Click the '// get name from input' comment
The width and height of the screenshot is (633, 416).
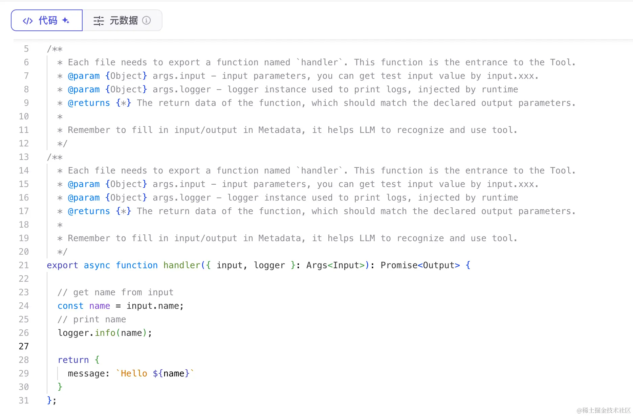115,292
